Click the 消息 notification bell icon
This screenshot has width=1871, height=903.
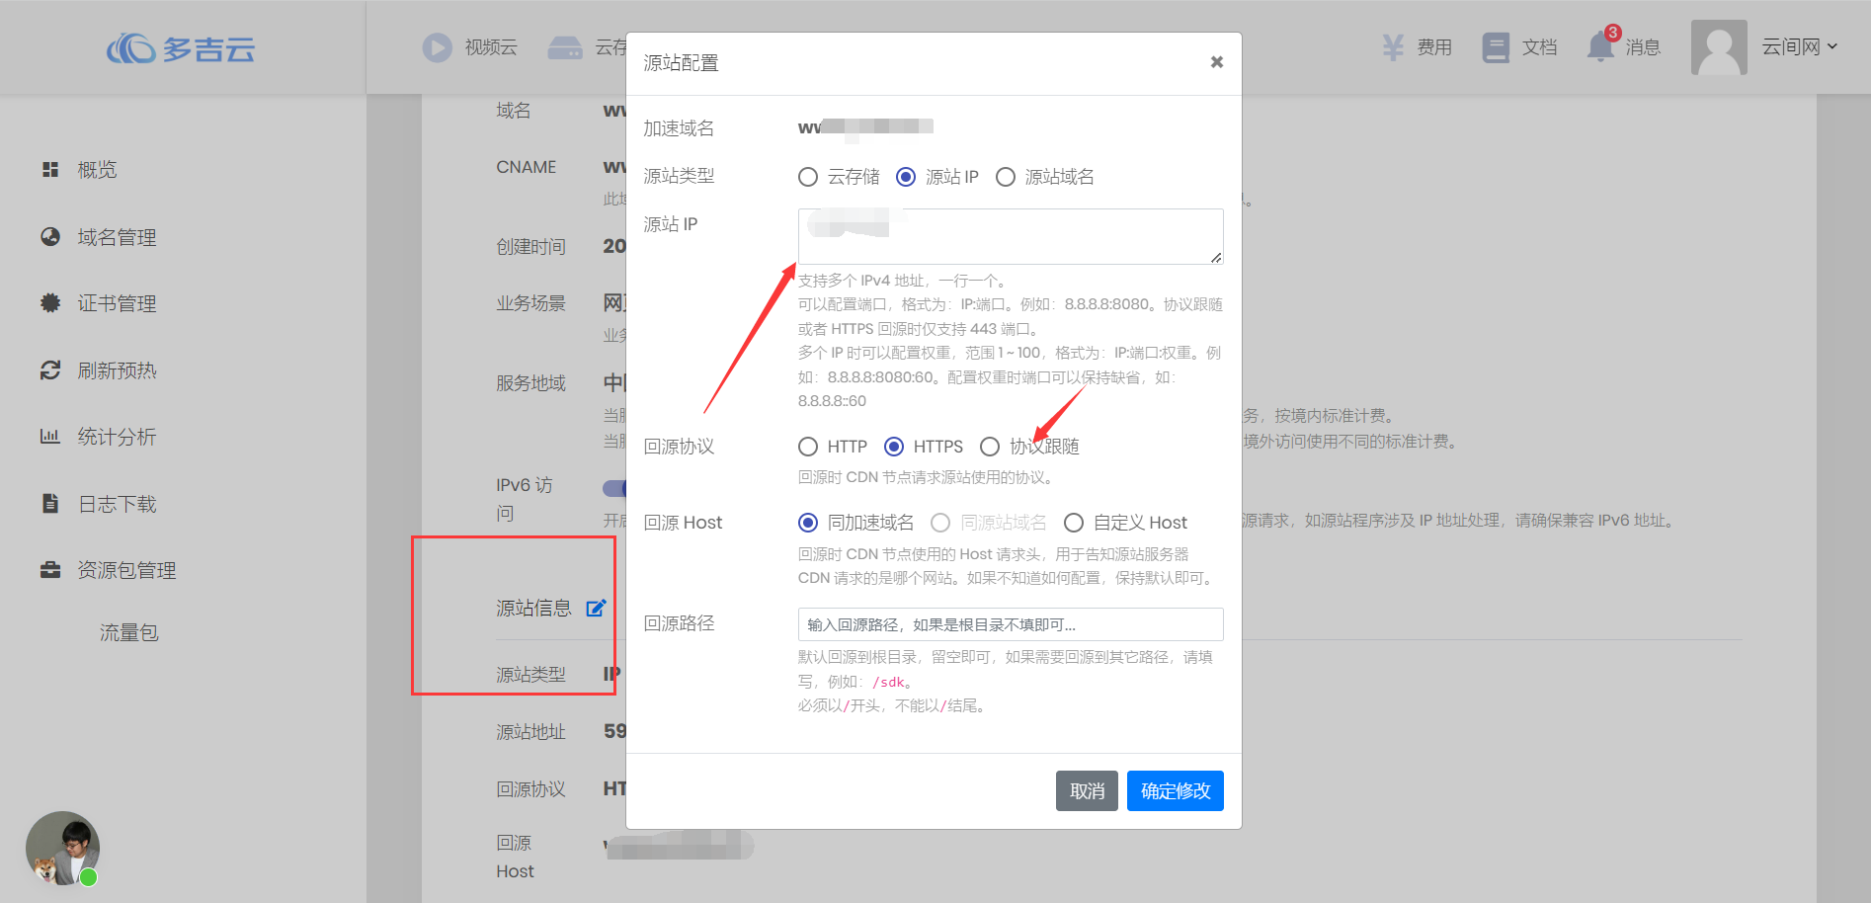point(1601,45)
